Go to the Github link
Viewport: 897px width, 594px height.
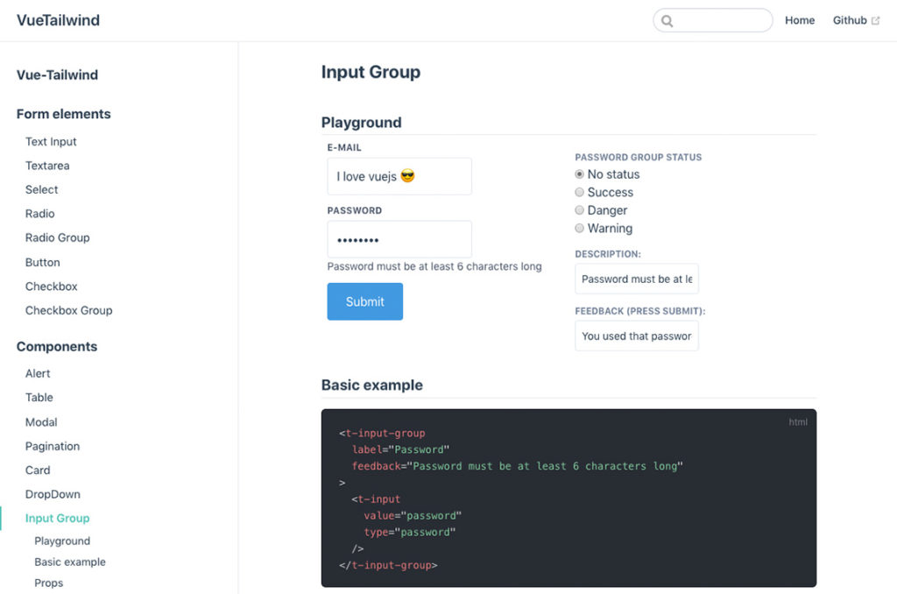coord(849,20)
